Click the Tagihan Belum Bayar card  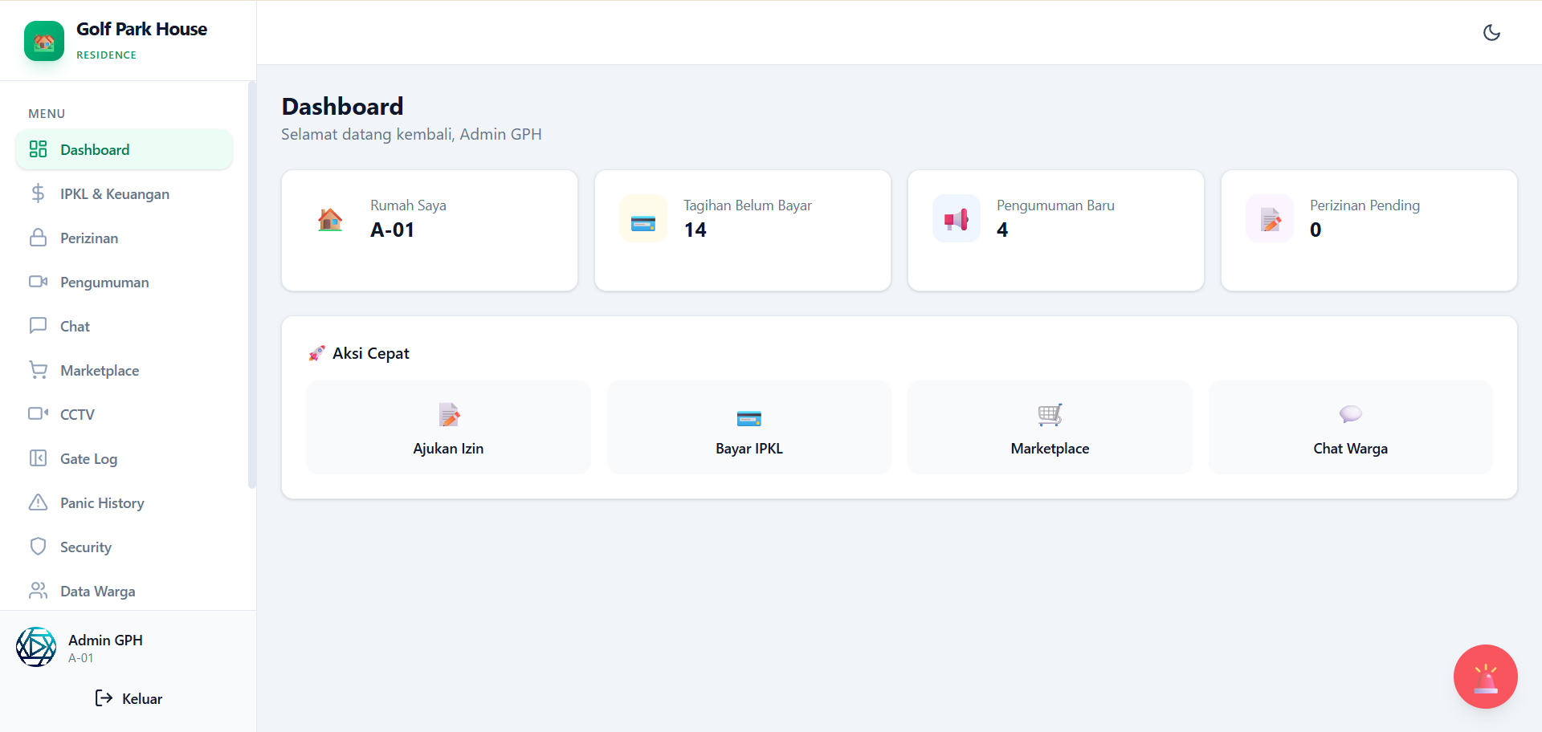pos(742,230)
